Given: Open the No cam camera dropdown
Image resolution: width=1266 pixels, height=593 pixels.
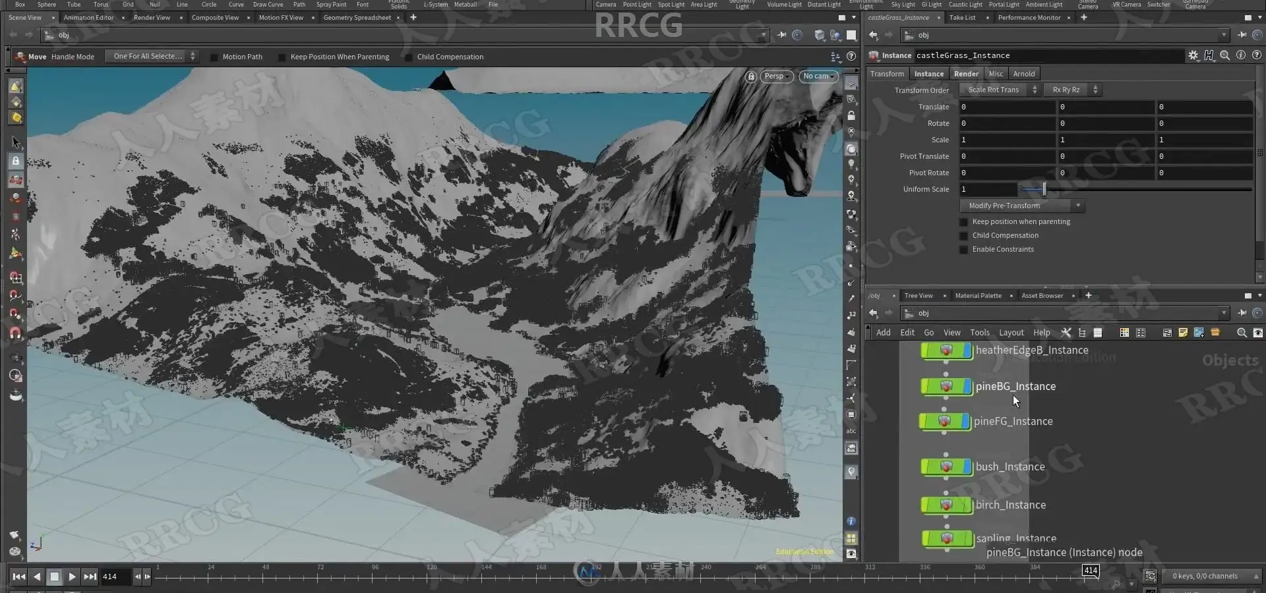Looking at the screenshot, I should click(x=818, y=76).
